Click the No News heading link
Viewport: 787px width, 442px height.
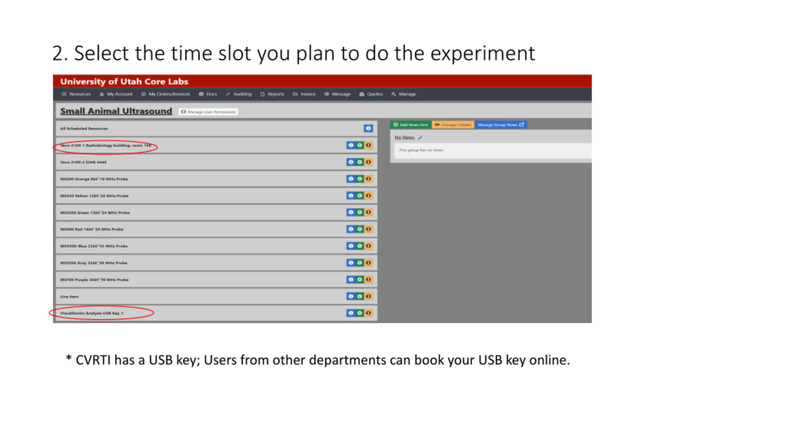point(405,138)
